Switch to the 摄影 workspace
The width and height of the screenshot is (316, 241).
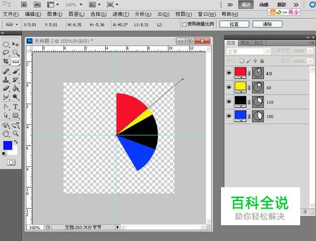click(282, 4)
